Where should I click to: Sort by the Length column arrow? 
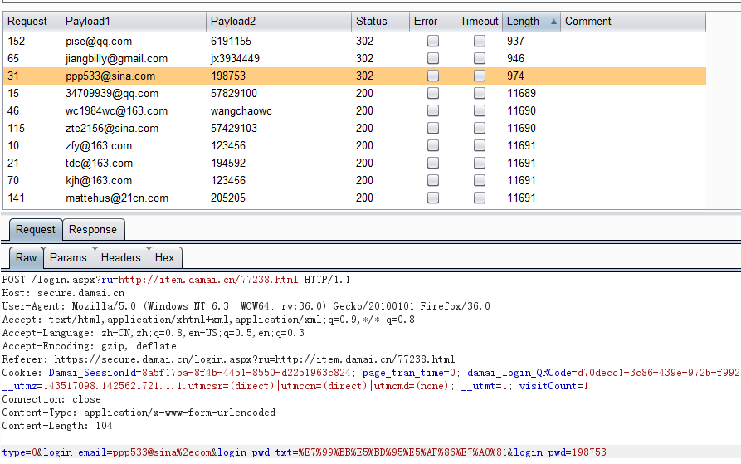pos(553,22)
